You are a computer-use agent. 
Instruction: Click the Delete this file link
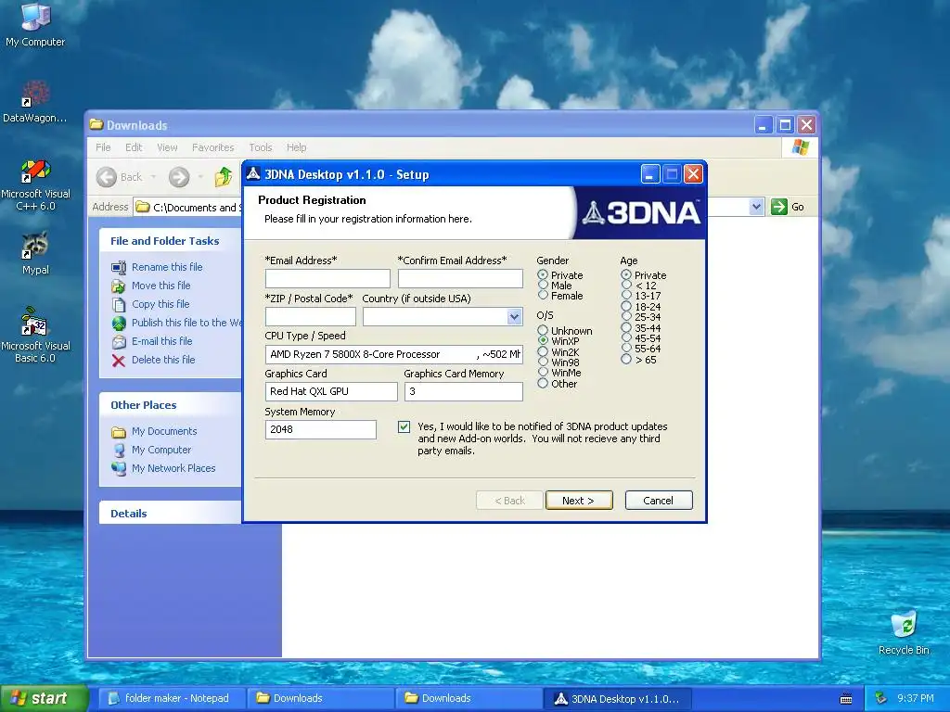(163, 360)
